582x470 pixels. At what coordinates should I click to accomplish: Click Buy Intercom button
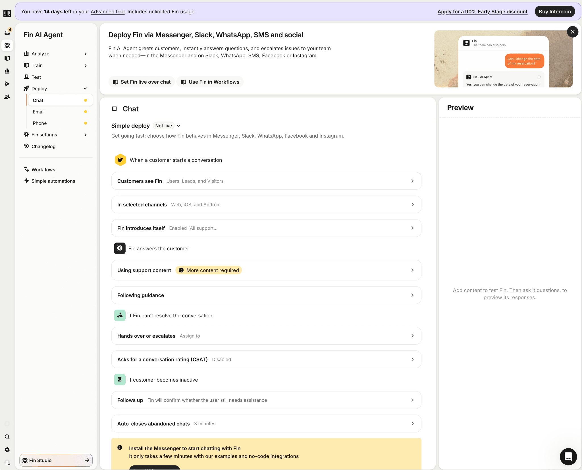click(554, 12)
